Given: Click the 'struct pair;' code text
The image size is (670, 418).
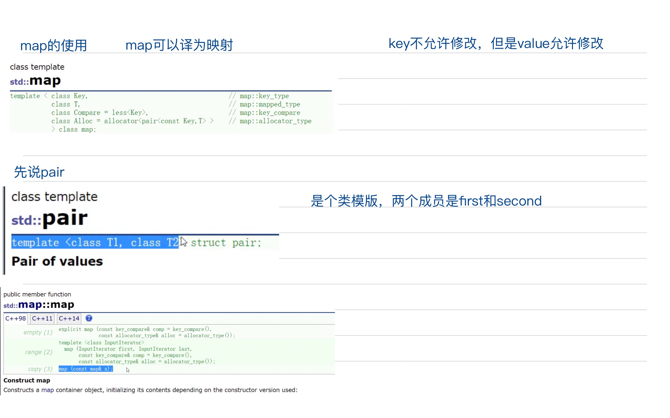Looking at the screenshot, I should [x=226, y=243].
